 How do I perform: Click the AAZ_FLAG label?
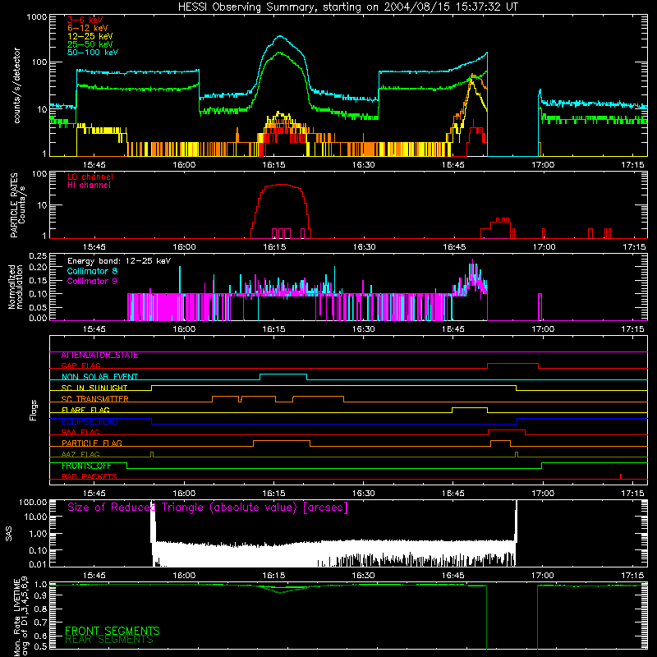pos(80,454)
